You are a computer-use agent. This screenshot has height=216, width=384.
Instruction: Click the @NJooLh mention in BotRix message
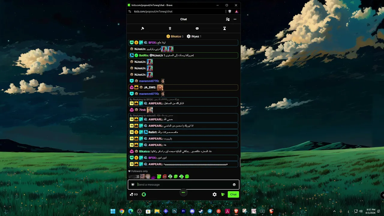pos(156,55)
